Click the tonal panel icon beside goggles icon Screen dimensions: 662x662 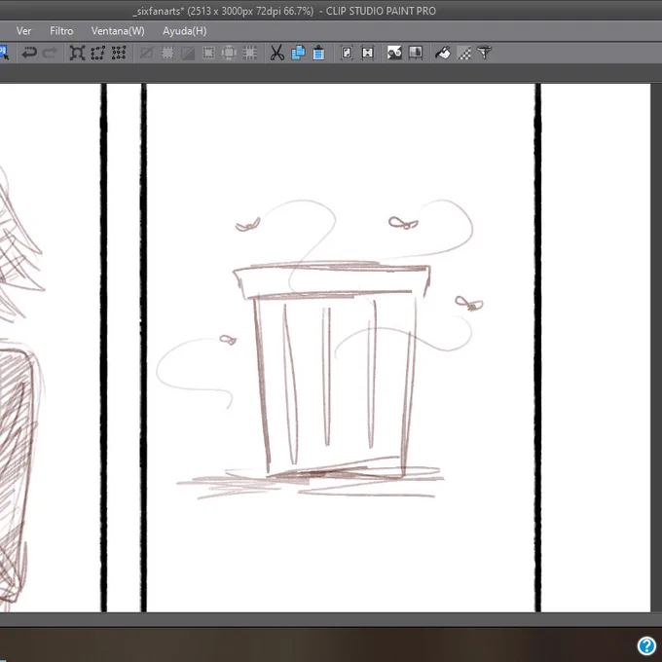pyautogui.click(x=416, y=53)
